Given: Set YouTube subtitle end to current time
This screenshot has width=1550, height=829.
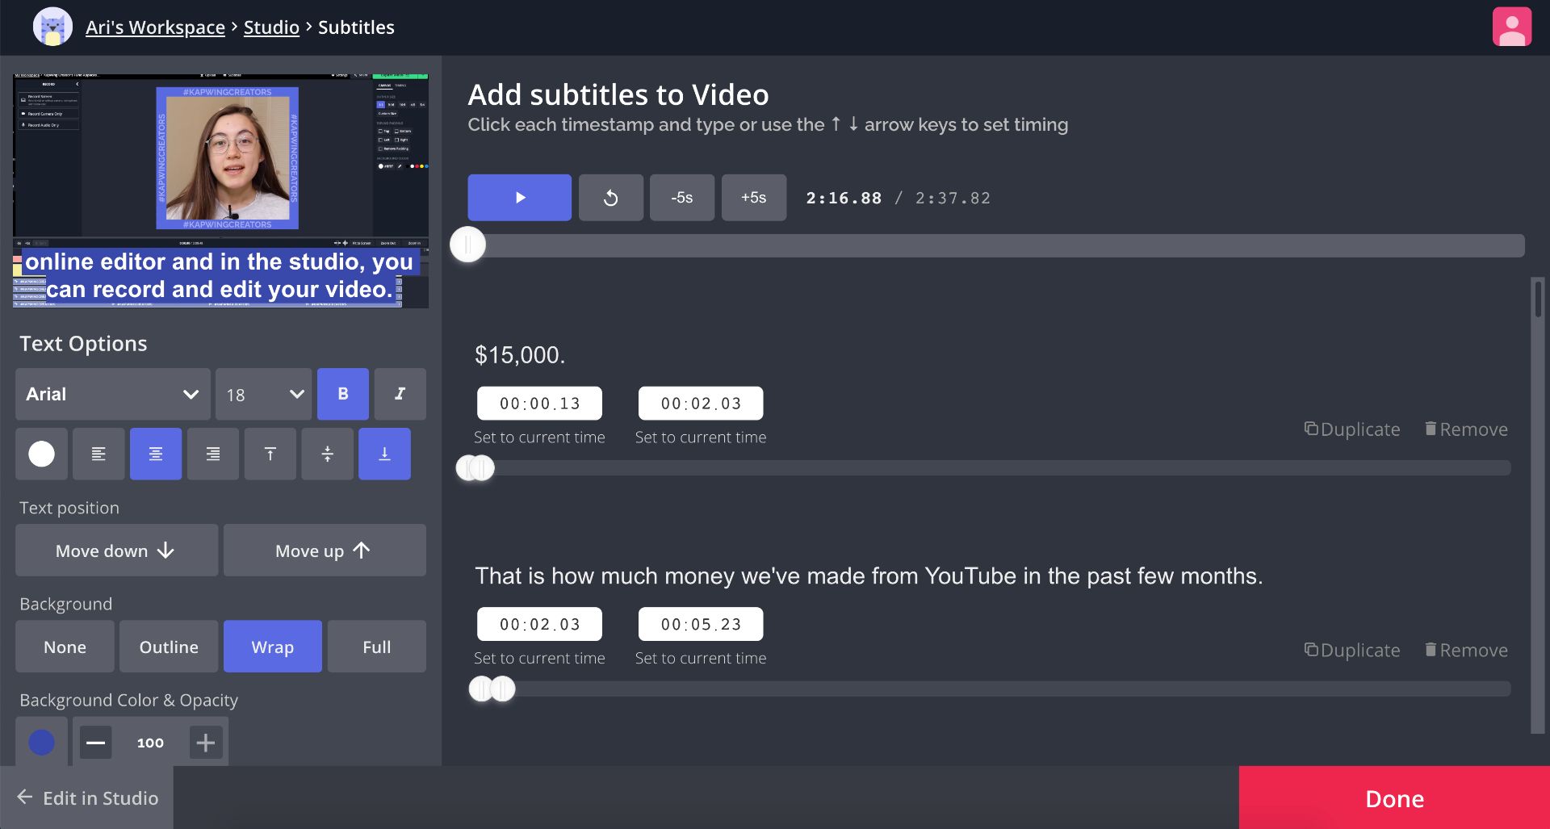Looking at the screenshot, I should tap(701, 659).
